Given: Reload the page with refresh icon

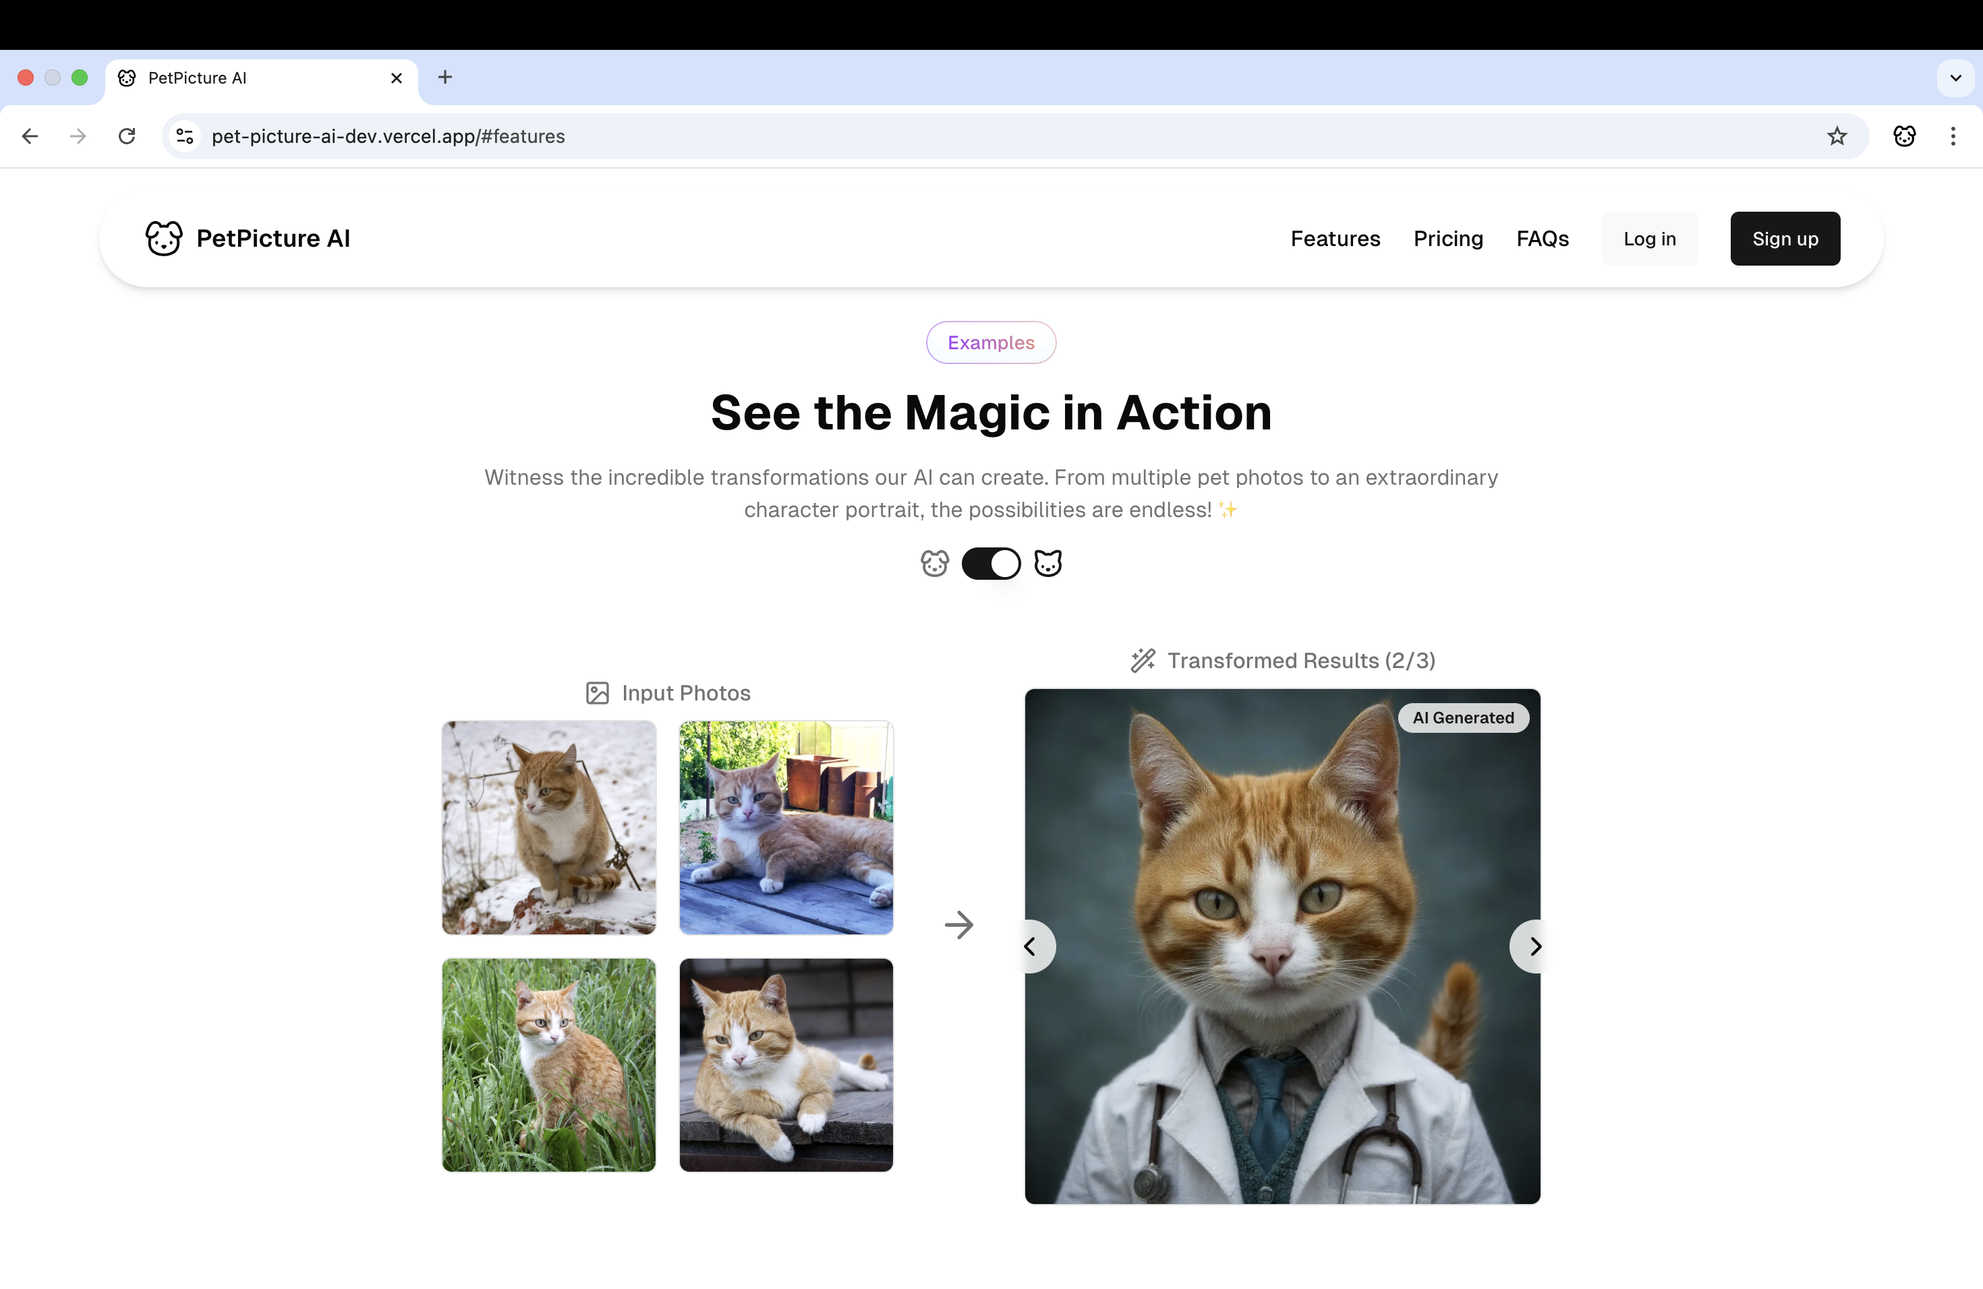Looking at the screenshot, I should tap(127, 137).
